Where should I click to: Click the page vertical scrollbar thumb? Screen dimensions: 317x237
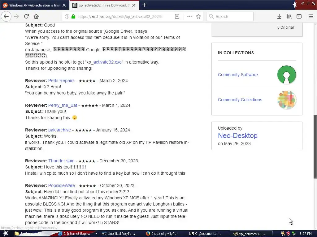coord(315,147)
